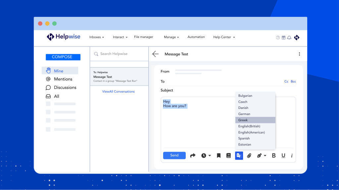Viewport: 339px width, 190px height.
Task: Open the book icon for saved replies
Action: click(228, 156)
